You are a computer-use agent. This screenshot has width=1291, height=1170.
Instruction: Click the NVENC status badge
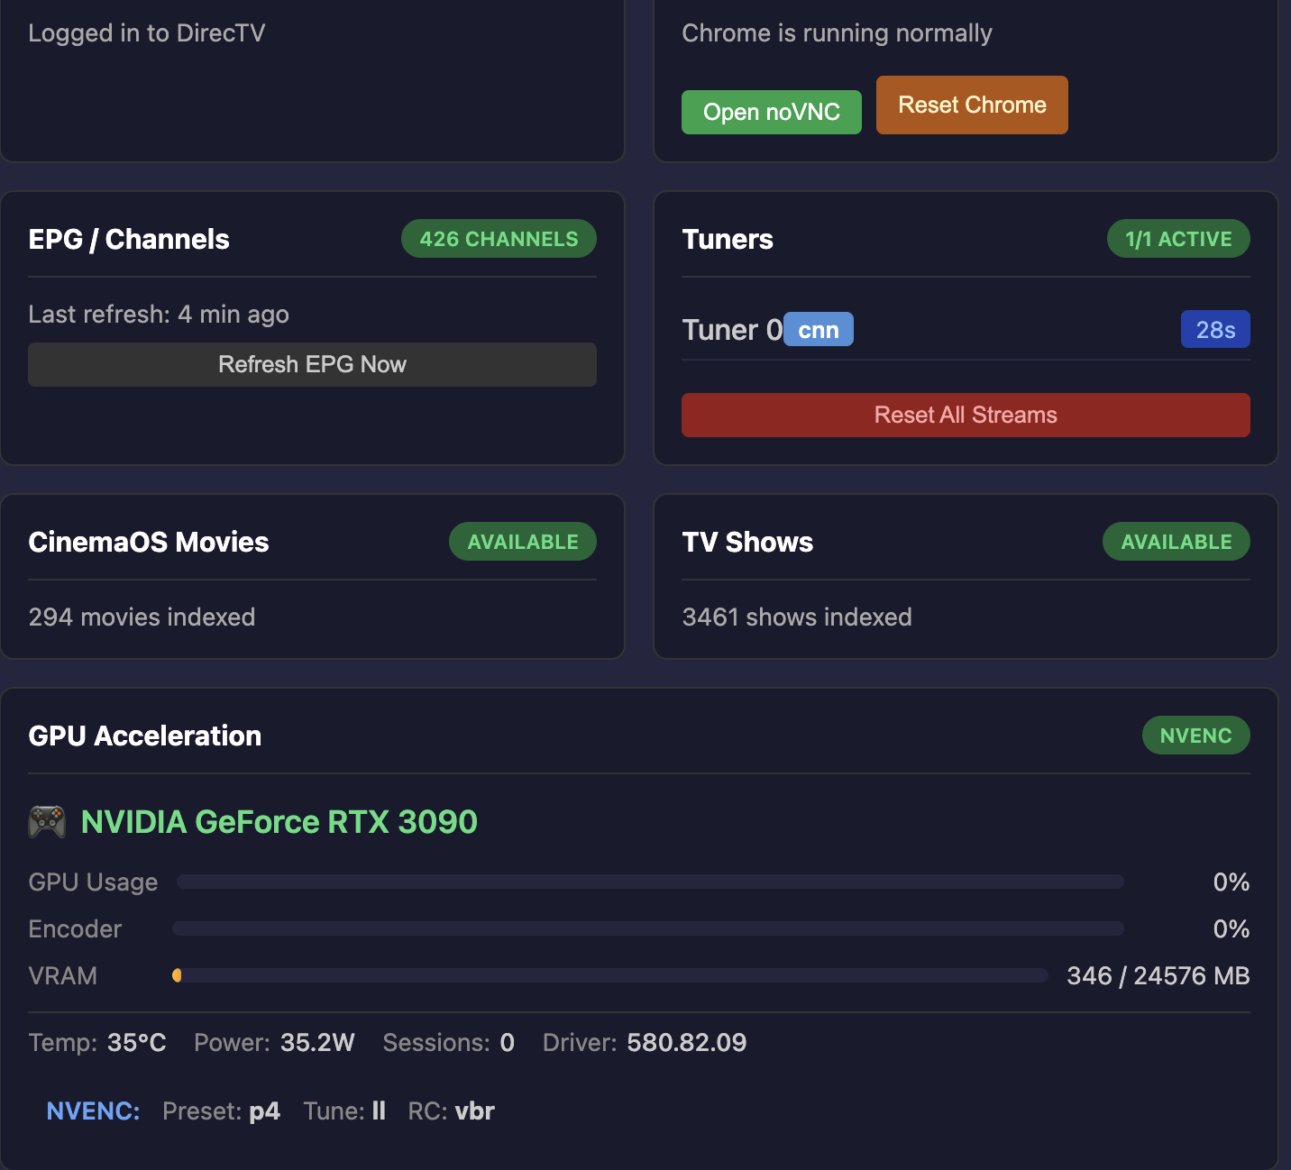pos(1195,736)
